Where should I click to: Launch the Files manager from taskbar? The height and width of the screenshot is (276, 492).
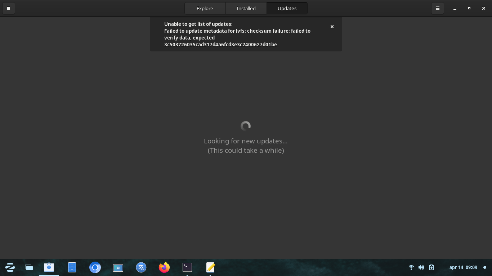tap(72, 267)
